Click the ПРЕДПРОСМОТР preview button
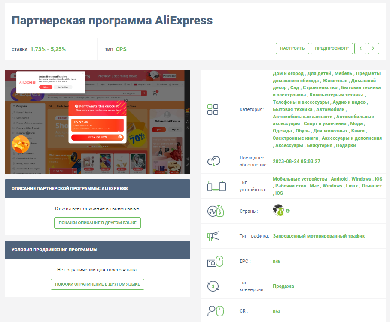Screen dimensions: 390x322 coord(332,48)
